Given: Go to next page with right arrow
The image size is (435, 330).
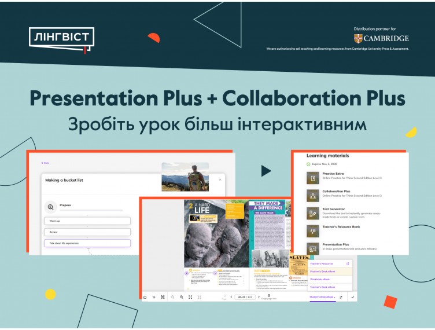Looking at the screenshot, I should coord(259,297).
